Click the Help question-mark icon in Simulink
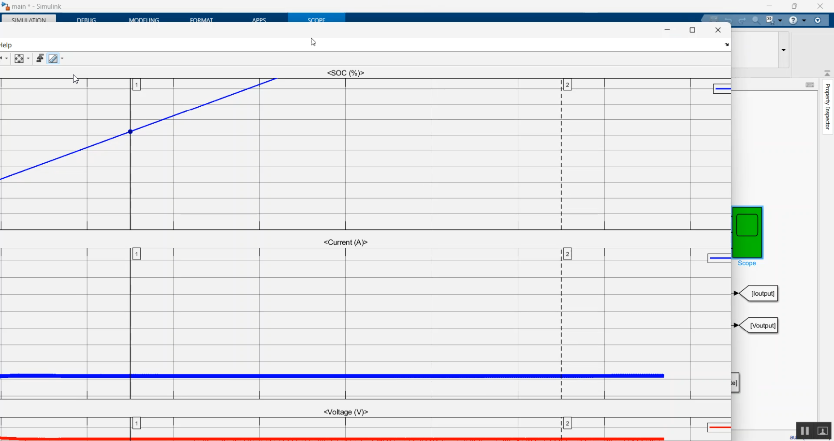This screenshot has height=441, width=834. 793,20
